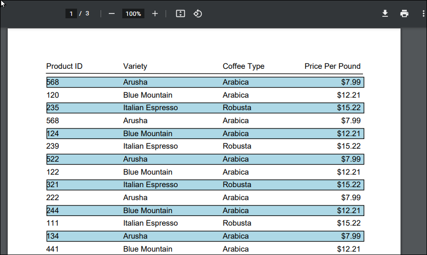This screenshot has height=255, width=427.
Task: Click the Variety column header
Action: pos(135,66)
